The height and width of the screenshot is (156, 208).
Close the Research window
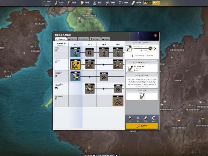tap(155, 35)
